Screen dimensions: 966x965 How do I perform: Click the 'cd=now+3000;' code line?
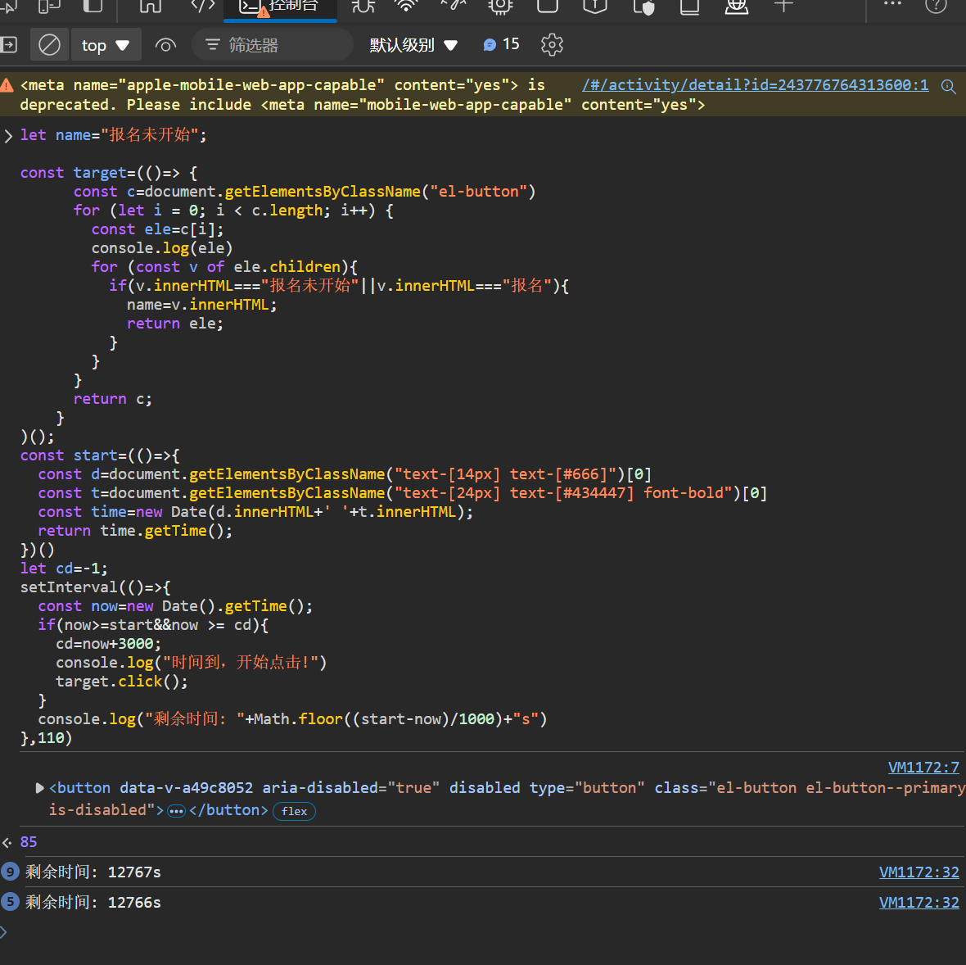(x=108, y=644)
